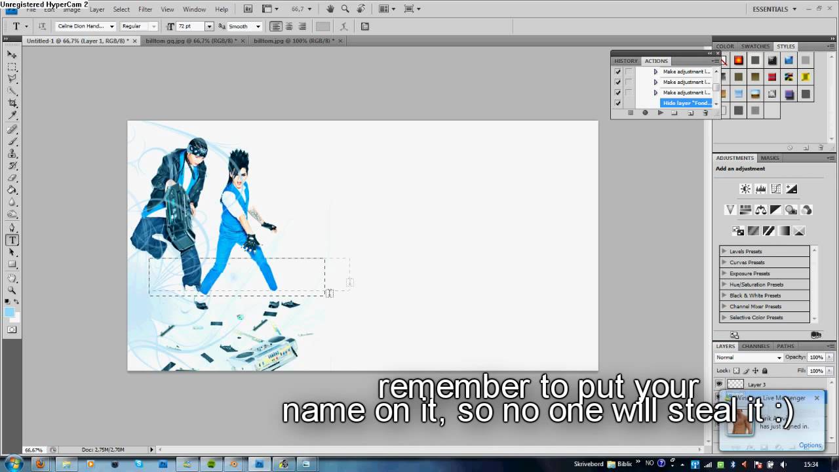This screenshot has width=839, height=472.
Task: Toggle dialog box for first Make adjustment action
Action: pos(629,71)
